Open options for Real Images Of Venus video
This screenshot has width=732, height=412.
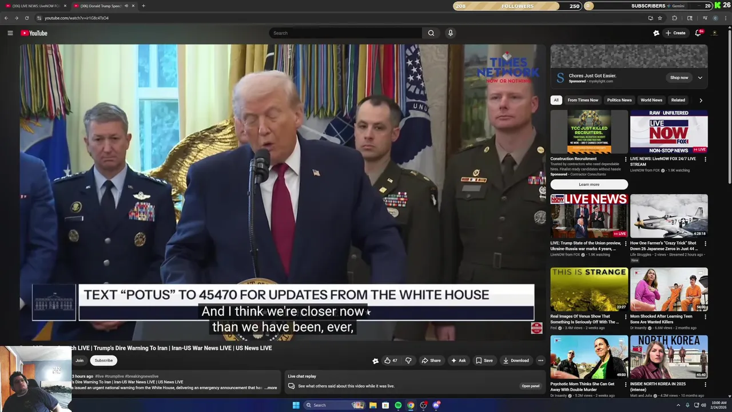[625, 317]
